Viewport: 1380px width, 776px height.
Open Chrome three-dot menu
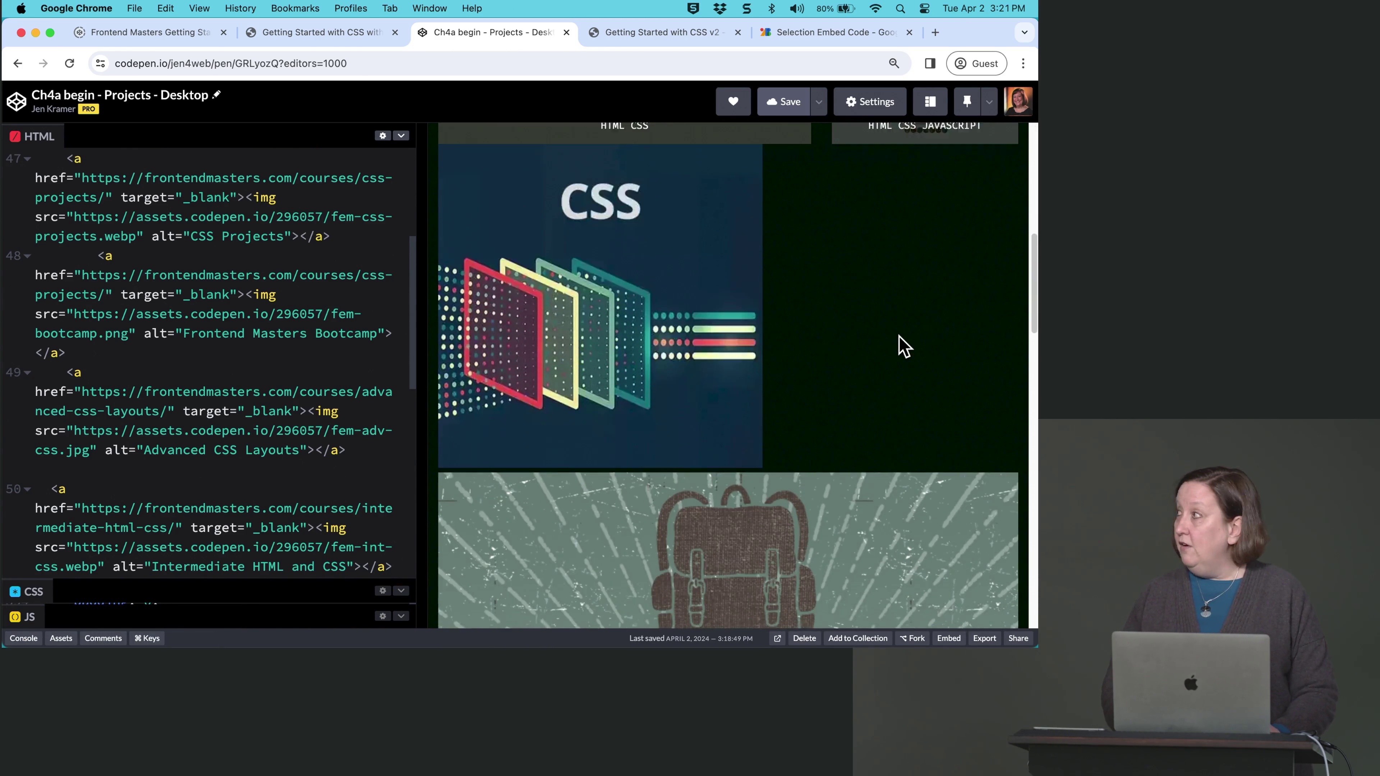click(x=1023, y=63)
